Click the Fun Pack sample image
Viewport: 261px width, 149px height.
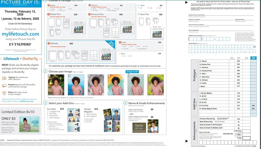tap(74, 120)
